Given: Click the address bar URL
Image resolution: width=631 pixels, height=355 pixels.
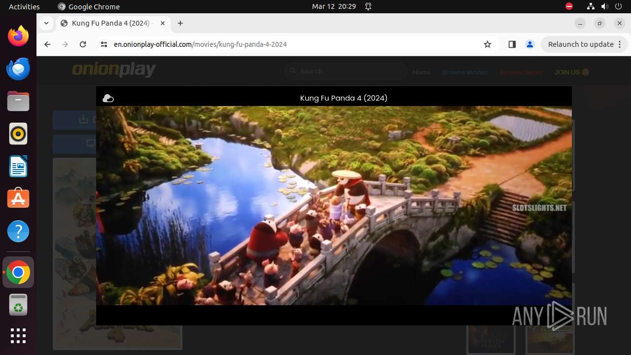Looking at the screenshot, I should [x=200, y=44].
